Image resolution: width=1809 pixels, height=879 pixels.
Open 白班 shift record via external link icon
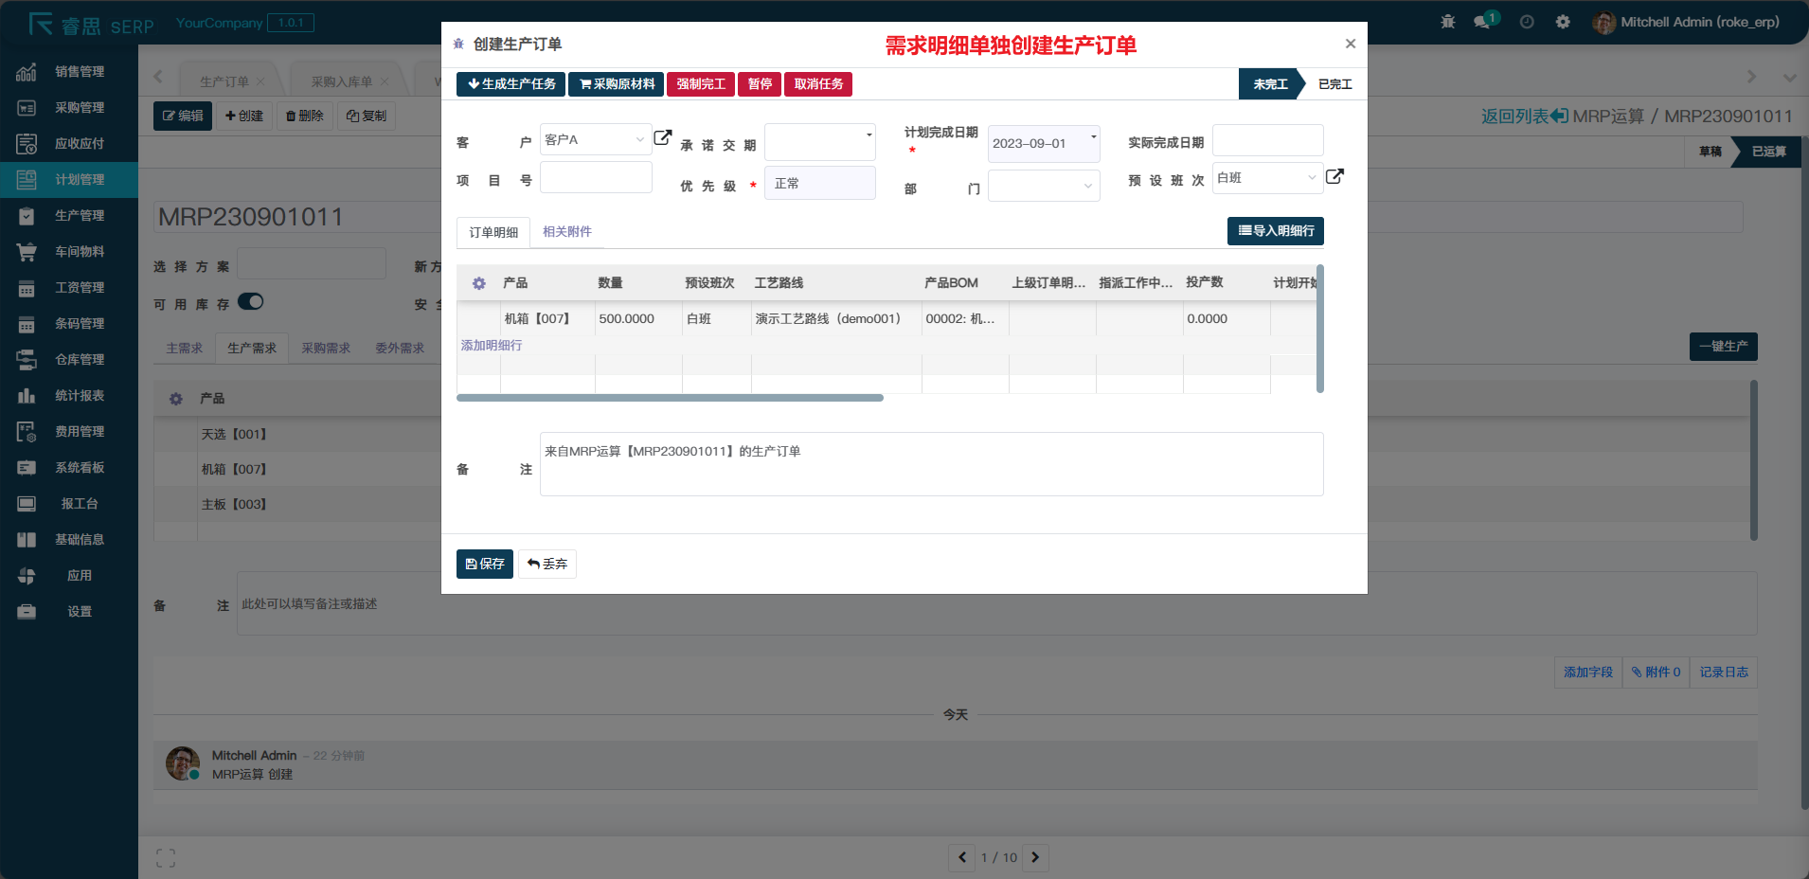(1334, 176)
